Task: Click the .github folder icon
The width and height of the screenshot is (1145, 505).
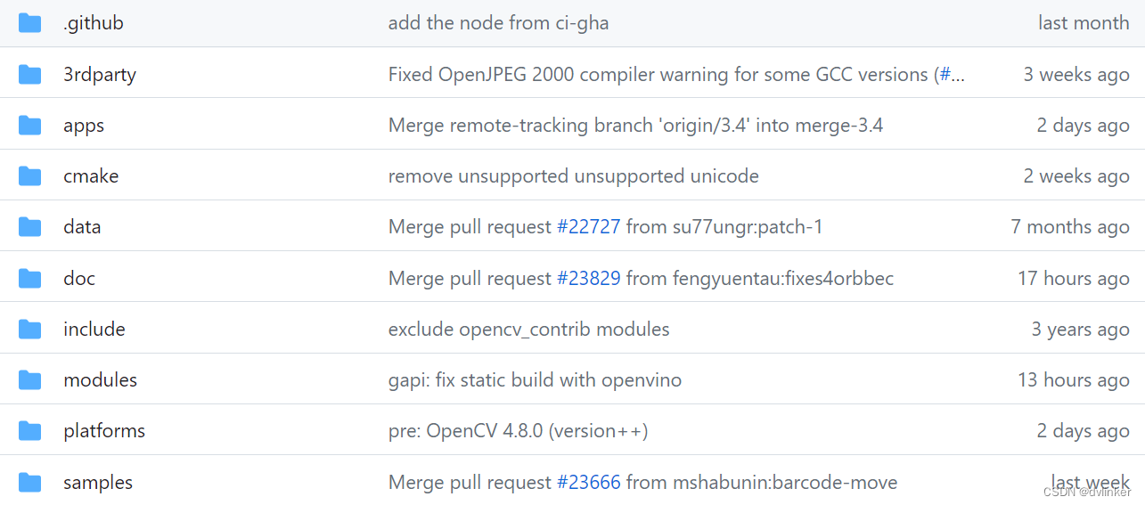Action: click(30, 23)
